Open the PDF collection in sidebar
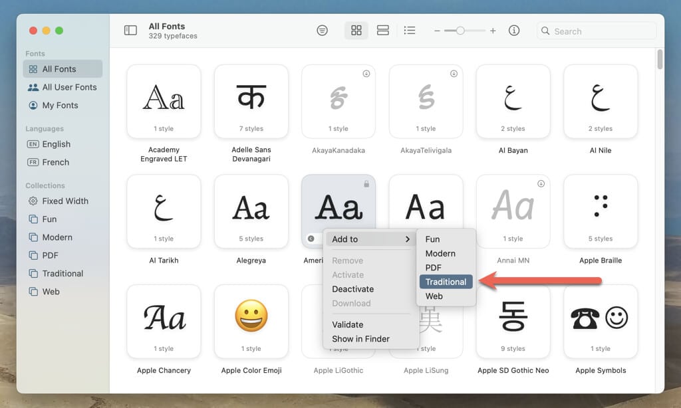The width and height of the screenshot is (681, 408). coord(63,256)
